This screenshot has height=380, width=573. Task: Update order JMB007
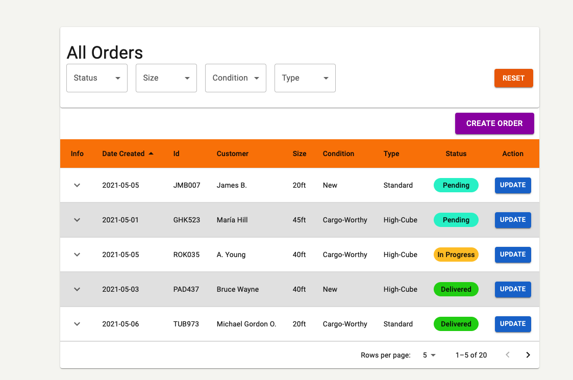point(513,185)
